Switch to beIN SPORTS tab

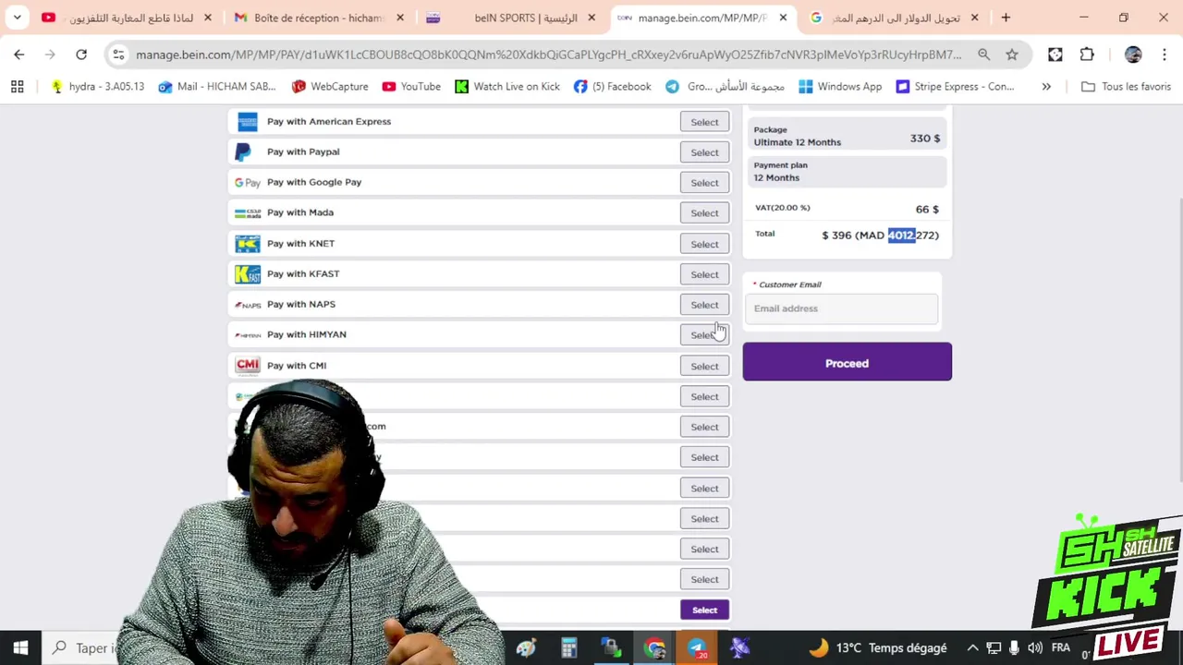click(x=510, y=18)
